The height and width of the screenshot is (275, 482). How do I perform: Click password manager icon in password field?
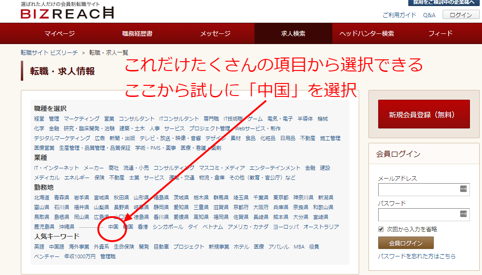(463, 214)
